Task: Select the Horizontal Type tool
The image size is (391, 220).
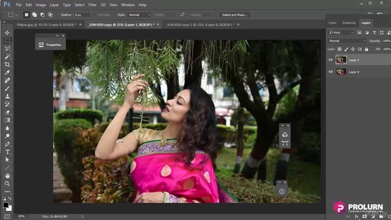Action: coord(7,152)
